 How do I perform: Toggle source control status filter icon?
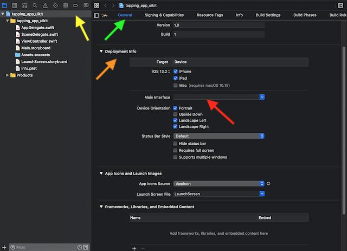point(86,247)
